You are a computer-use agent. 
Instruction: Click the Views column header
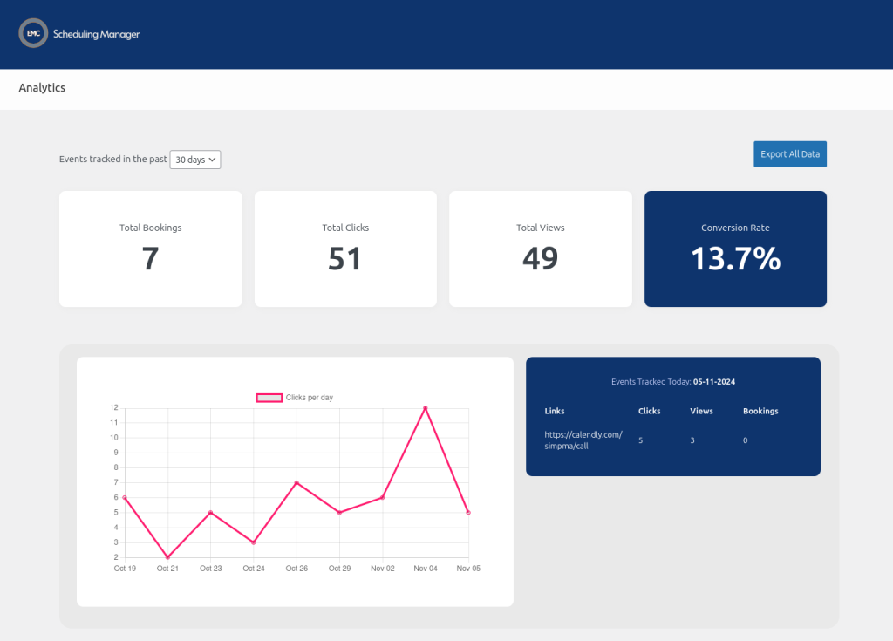[701, 411]
